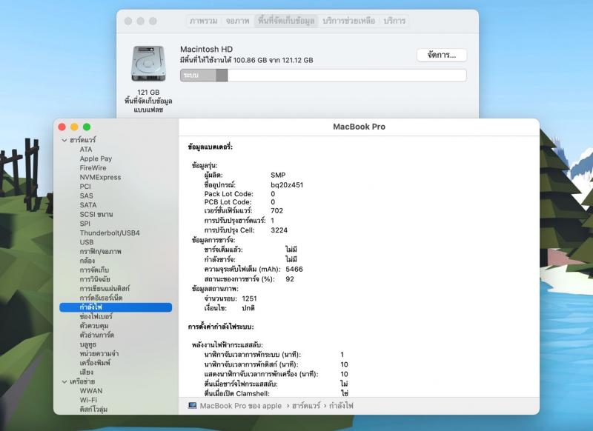Click the Cell revision value 3224
The width and height of the screenshot is (593, 431).
[x=279, y=230]
